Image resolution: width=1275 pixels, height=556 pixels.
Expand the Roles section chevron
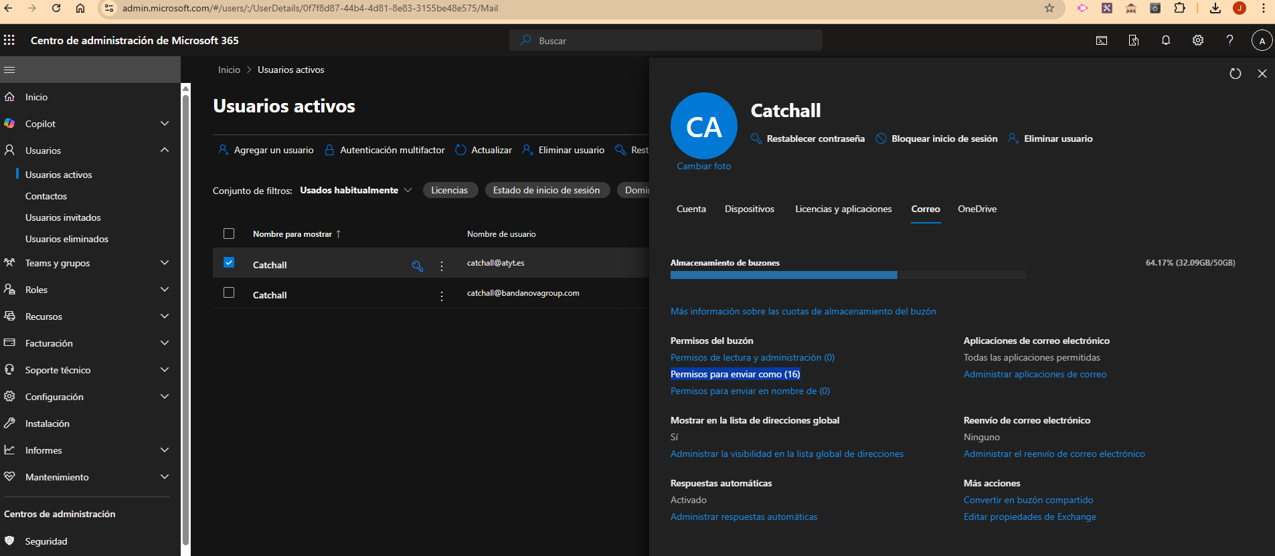coord(165,290)
